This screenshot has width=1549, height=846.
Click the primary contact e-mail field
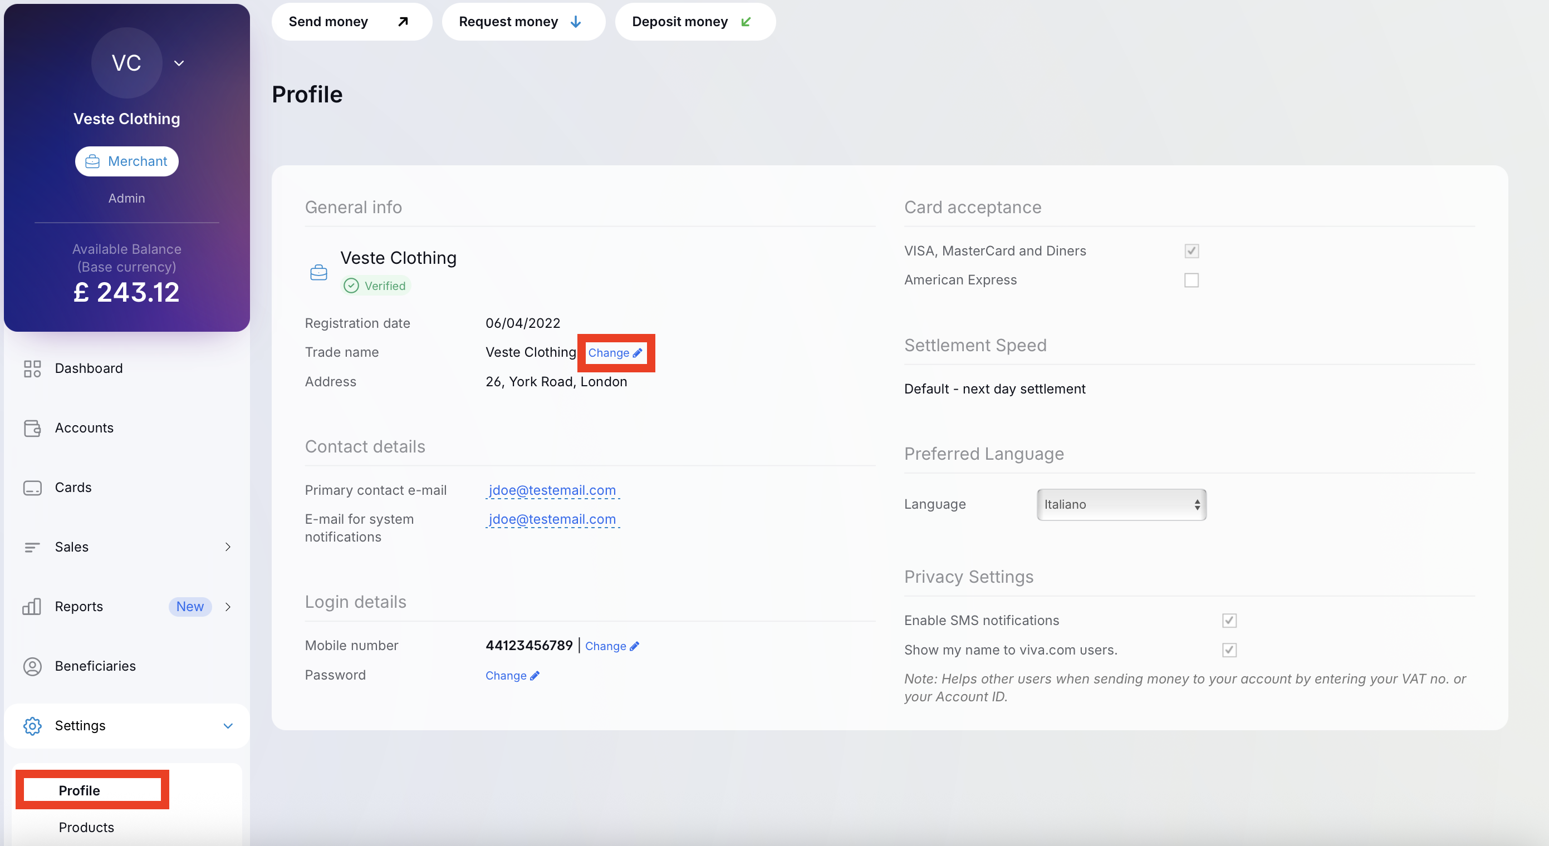pos(551,490)
